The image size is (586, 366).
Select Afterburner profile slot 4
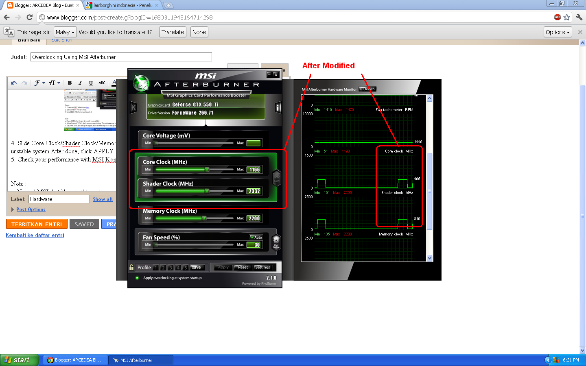(x=178, y=268)
